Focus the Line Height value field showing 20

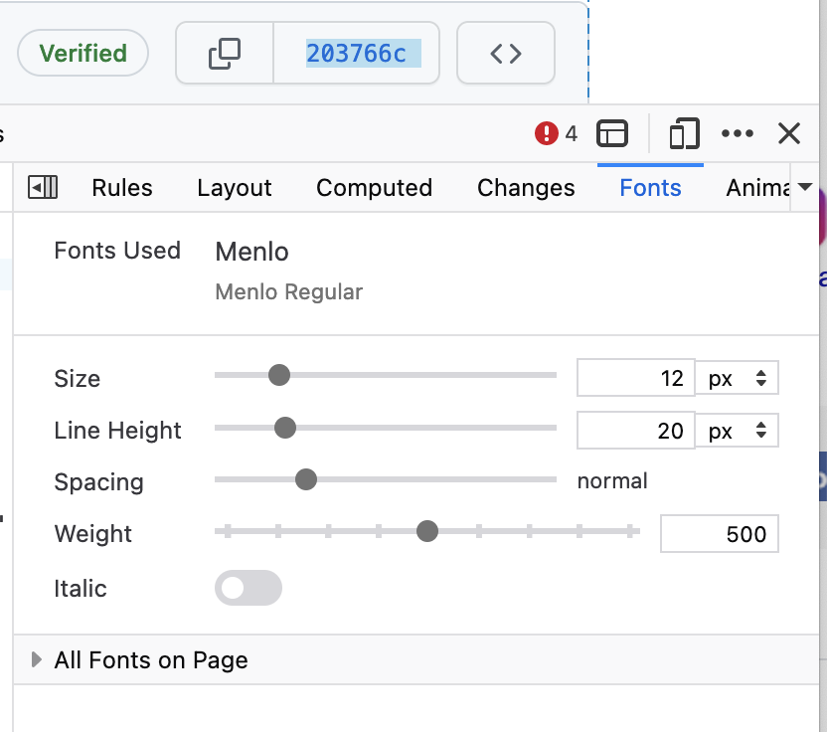click(635, 431)
